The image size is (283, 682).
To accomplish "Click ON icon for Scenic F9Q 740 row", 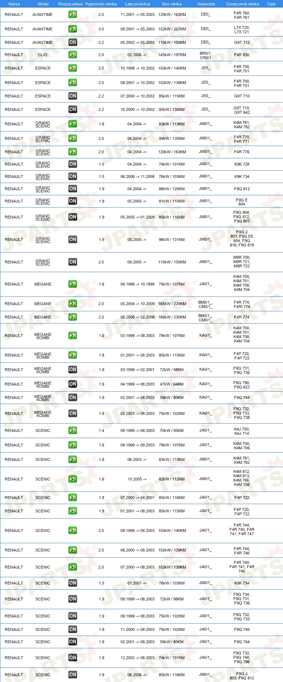I will 73,629.
